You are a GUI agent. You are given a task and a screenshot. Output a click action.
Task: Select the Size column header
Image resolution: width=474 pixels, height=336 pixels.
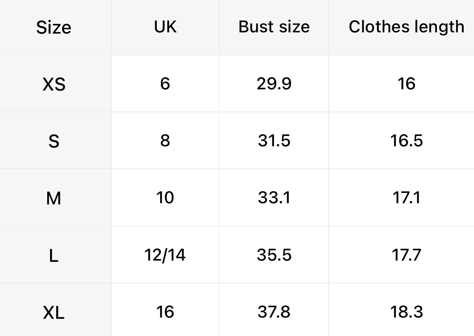point(54,27)
